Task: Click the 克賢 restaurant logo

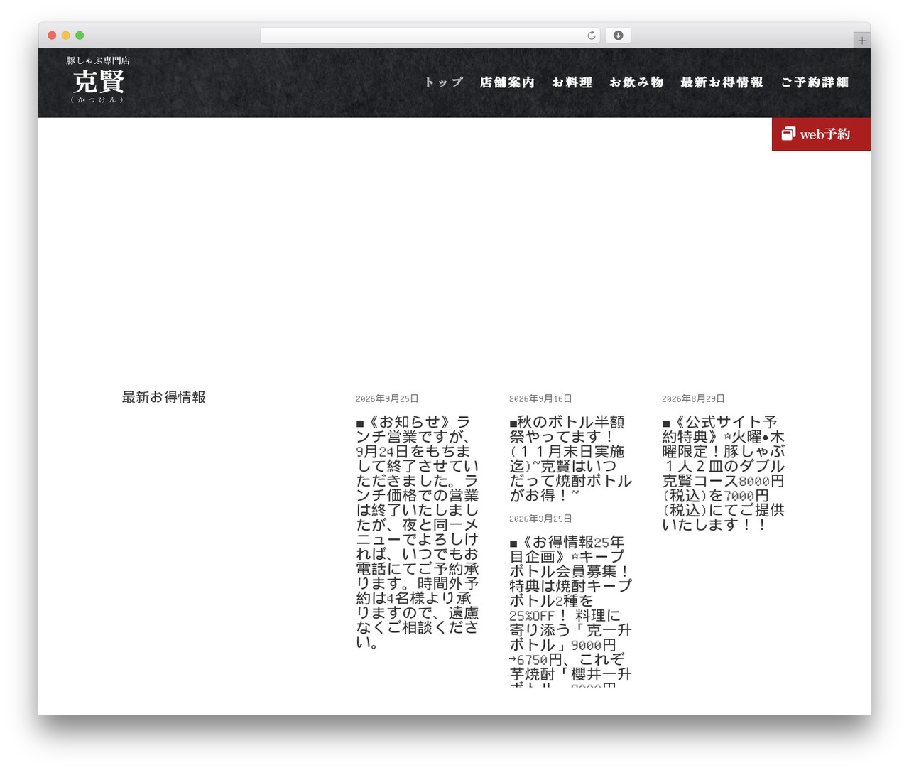Action: [99, 80]
